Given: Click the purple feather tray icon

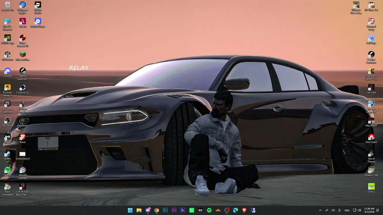Looking at the screenshot, I should [x=327, y=210].
